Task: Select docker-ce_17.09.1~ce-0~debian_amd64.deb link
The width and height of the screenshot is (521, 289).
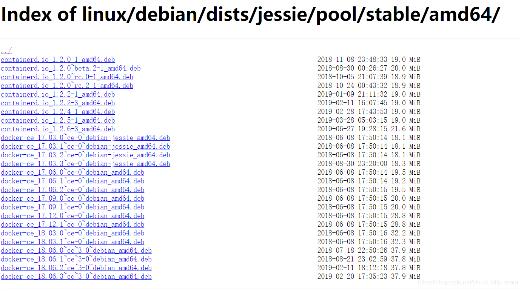Action: 72,207
